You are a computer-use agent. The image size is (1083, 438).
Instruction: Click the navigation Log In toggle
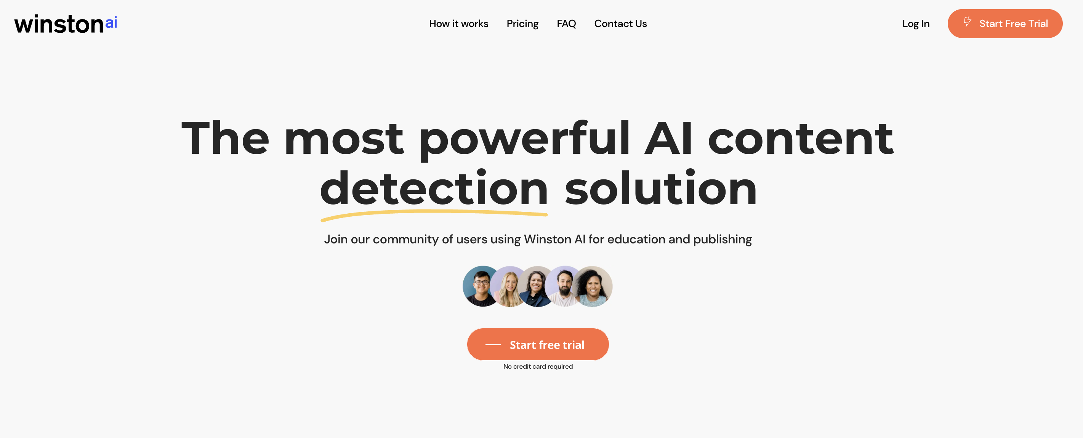pyautogui.click(x=916, y=24)
